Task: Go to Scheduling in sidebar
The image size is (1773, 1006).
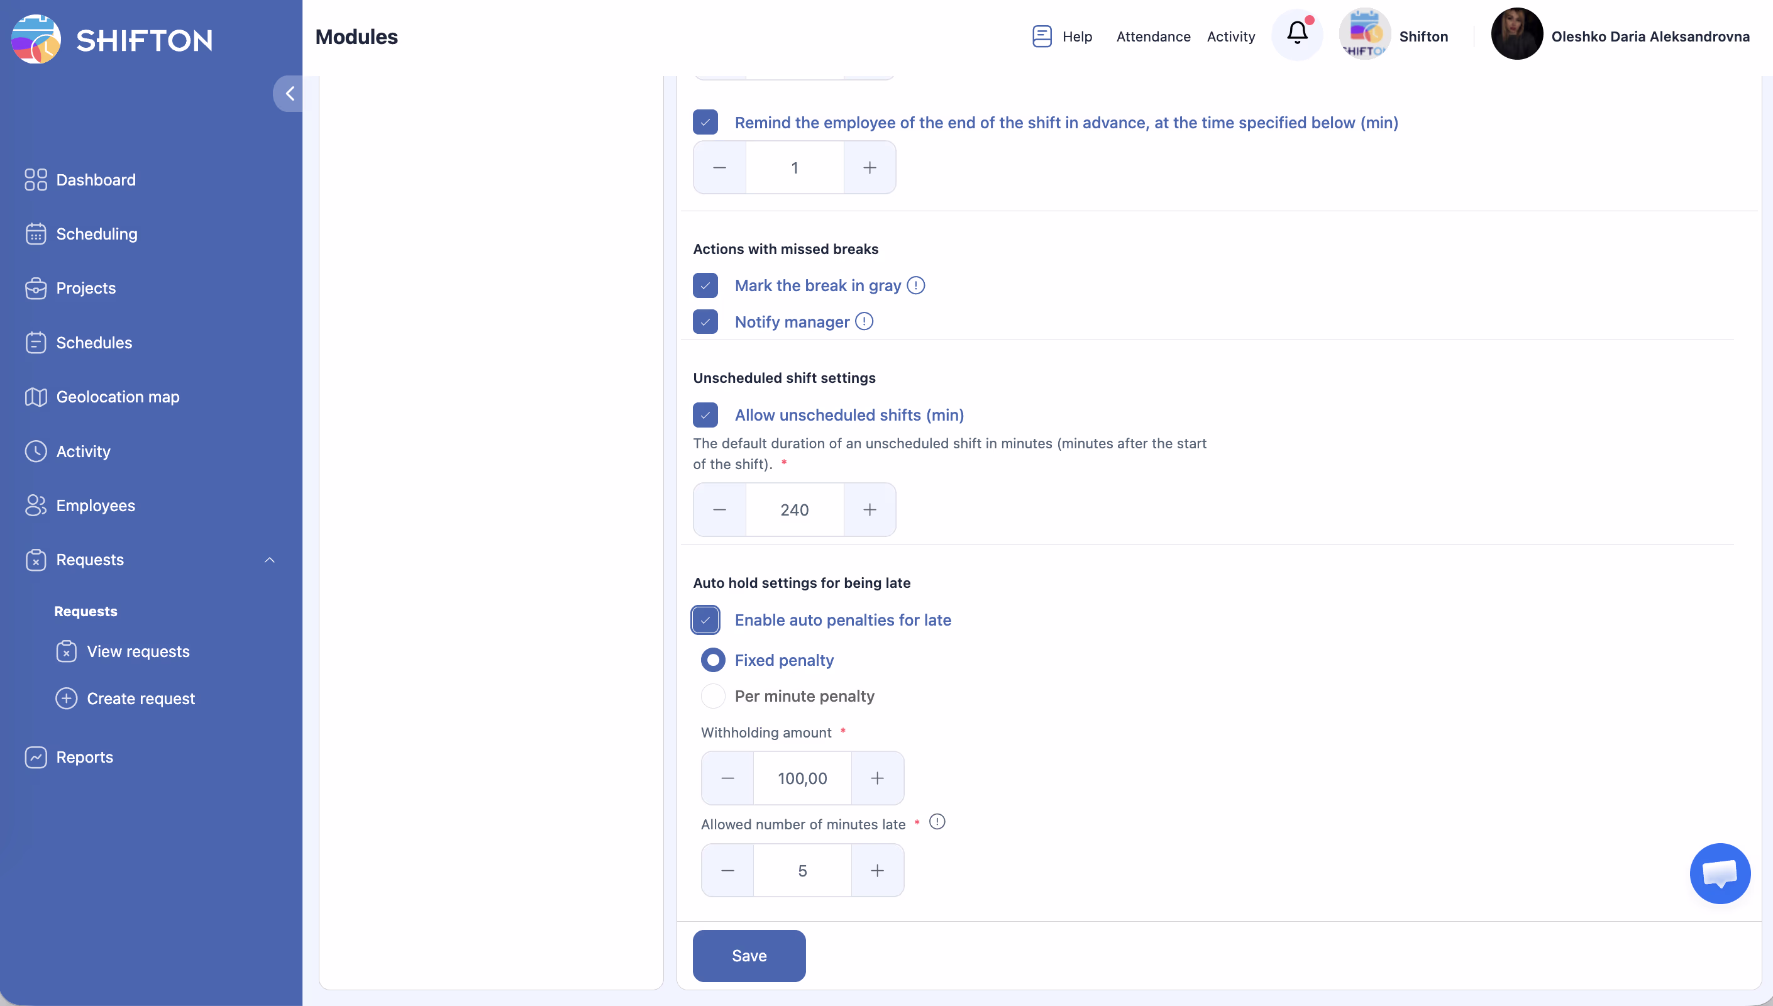Action: [x=97, y=233]
